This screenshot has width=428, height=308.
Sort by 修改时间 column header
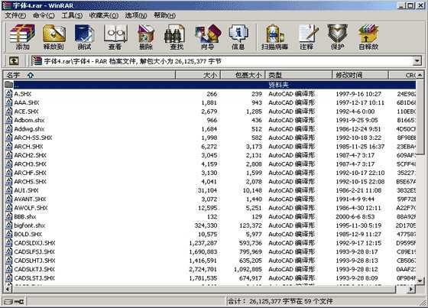point(360,75)
